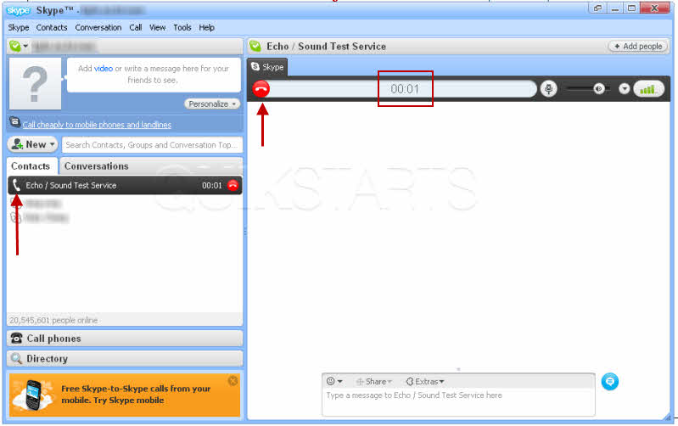This screenshot has height=426, width=678.
Task: Mute the microphone in the call bar
Action: tap(549, 88)
